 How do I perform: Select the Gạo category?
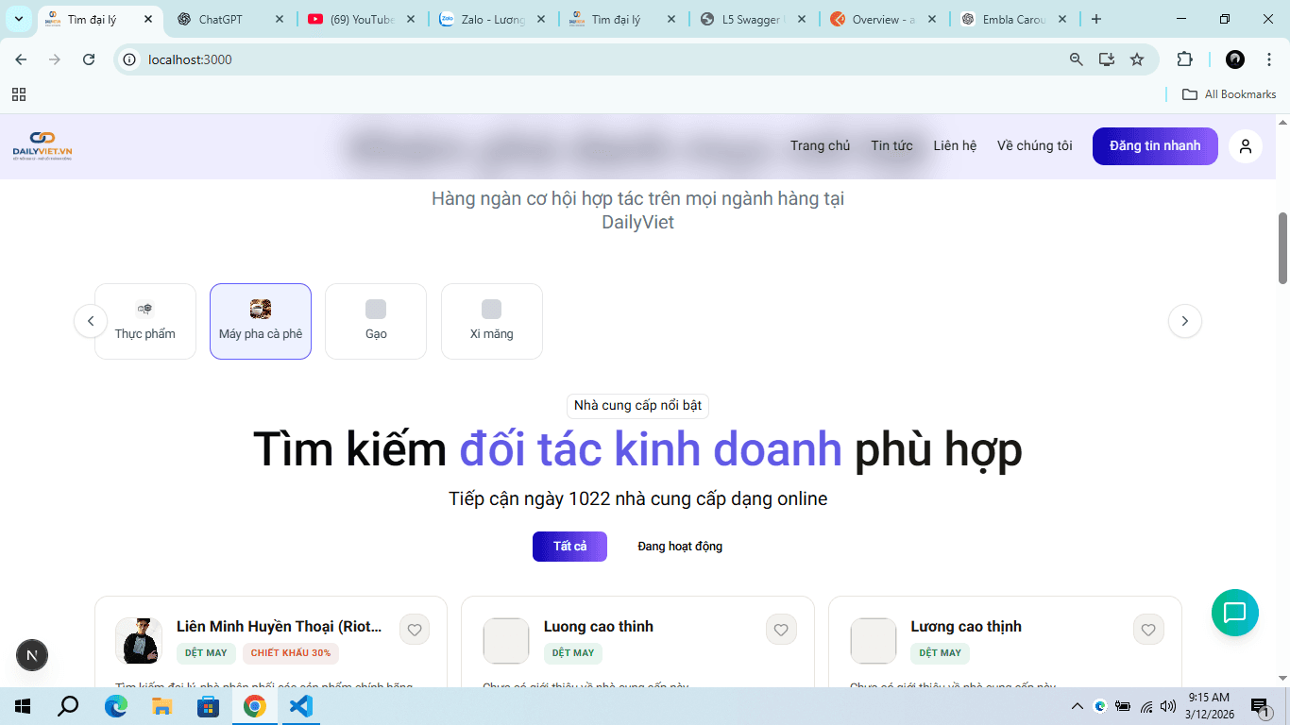point(376,321)
